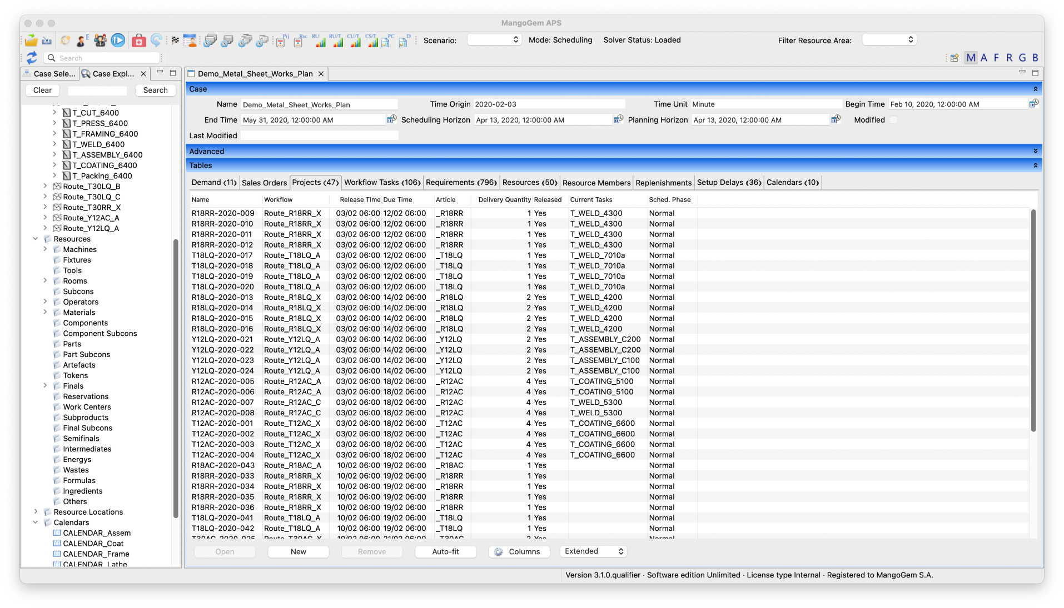The height and width of the screenshot is (608, 1064).
Task: Open the Prj report icon
Action: point(282,41)
